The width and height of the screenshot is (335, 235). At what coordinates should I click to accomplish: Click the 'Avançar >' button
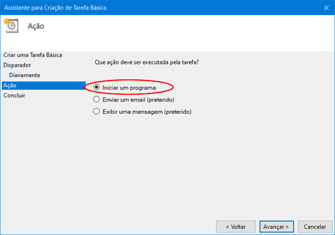pyautogui.click(x=277, y=226)
